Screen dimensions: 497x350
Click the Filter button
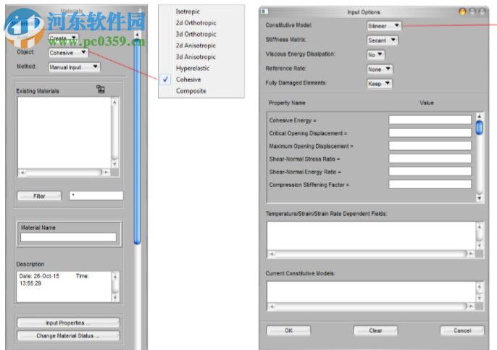(39, 196)
